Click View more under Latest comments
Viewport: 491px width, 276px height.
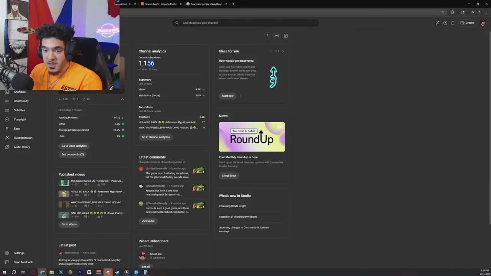click(148, 221)
